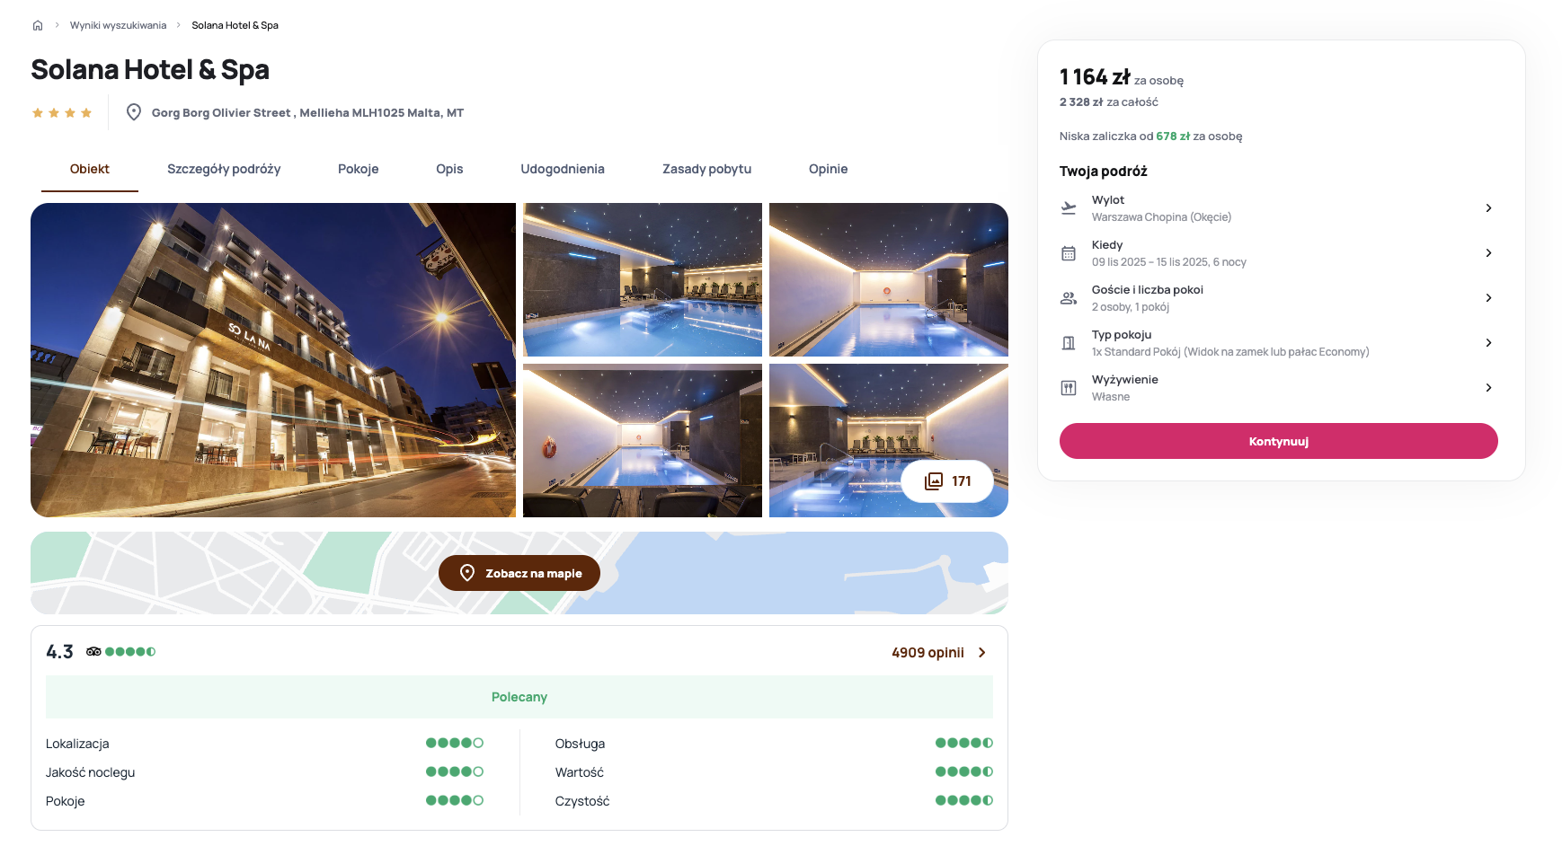Click the guests people icon
1562x846 pixels.
click(x=1069, y=298)
